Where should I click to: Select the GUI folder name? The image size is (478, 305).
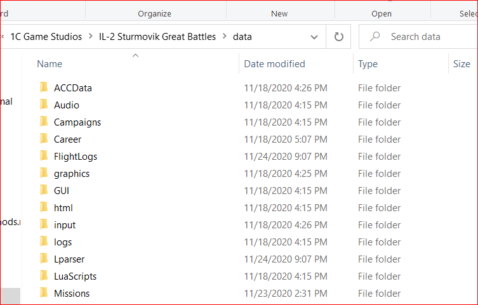tap(62, 191)
